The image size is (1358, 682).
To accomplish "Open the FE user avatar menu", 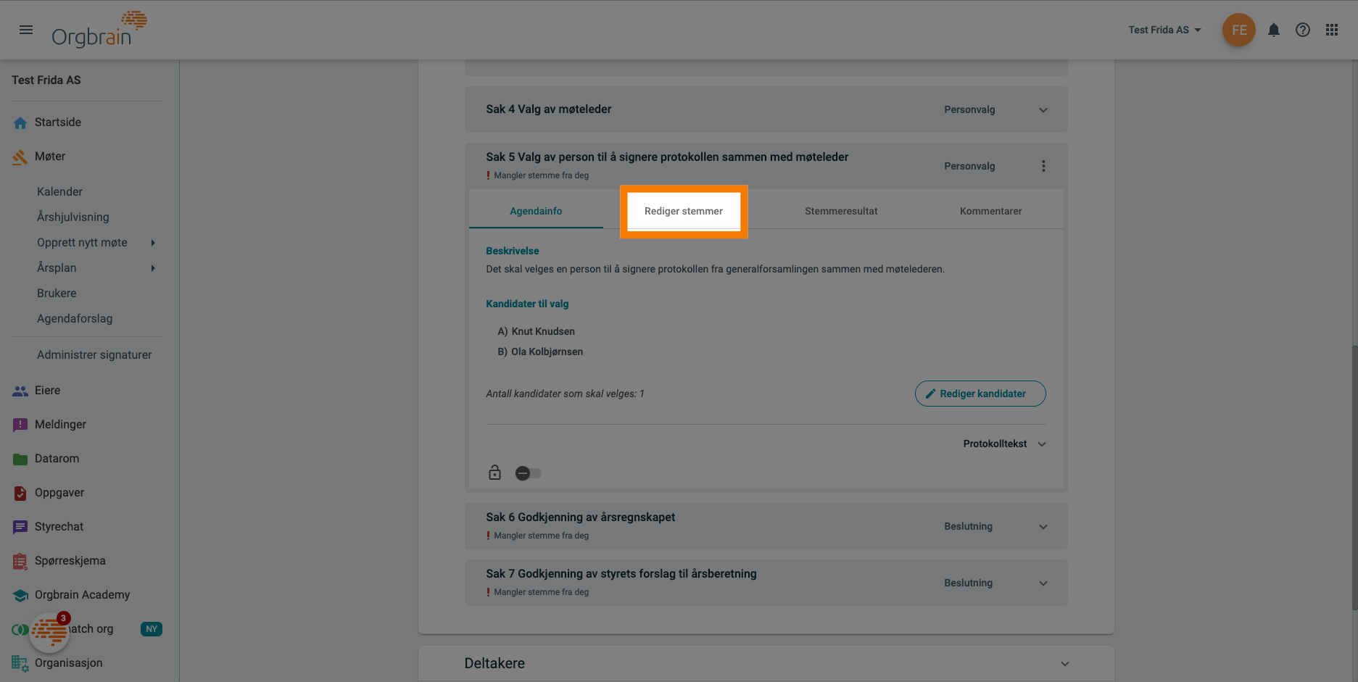I will (x=1239, y=30).
